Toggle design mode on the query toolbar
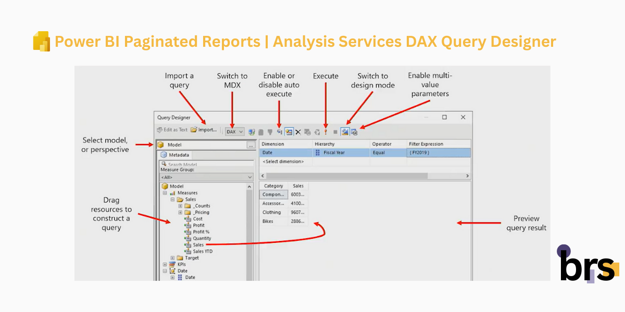The height and width of the screenshot is (312, 625). (345, 132)
